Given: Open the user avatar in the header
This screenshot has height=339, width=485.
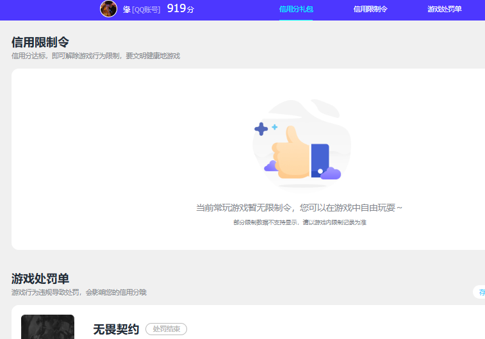Looking at the screenshot, I should (x=108, y=9).
